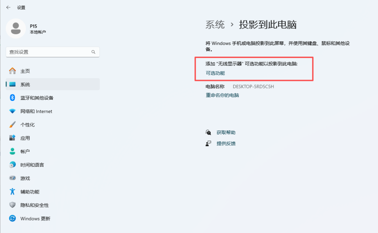Click the 个性化 paintbrush icon
The width and height of the screenshot is (378, 233).
click(x=12, y=124)
